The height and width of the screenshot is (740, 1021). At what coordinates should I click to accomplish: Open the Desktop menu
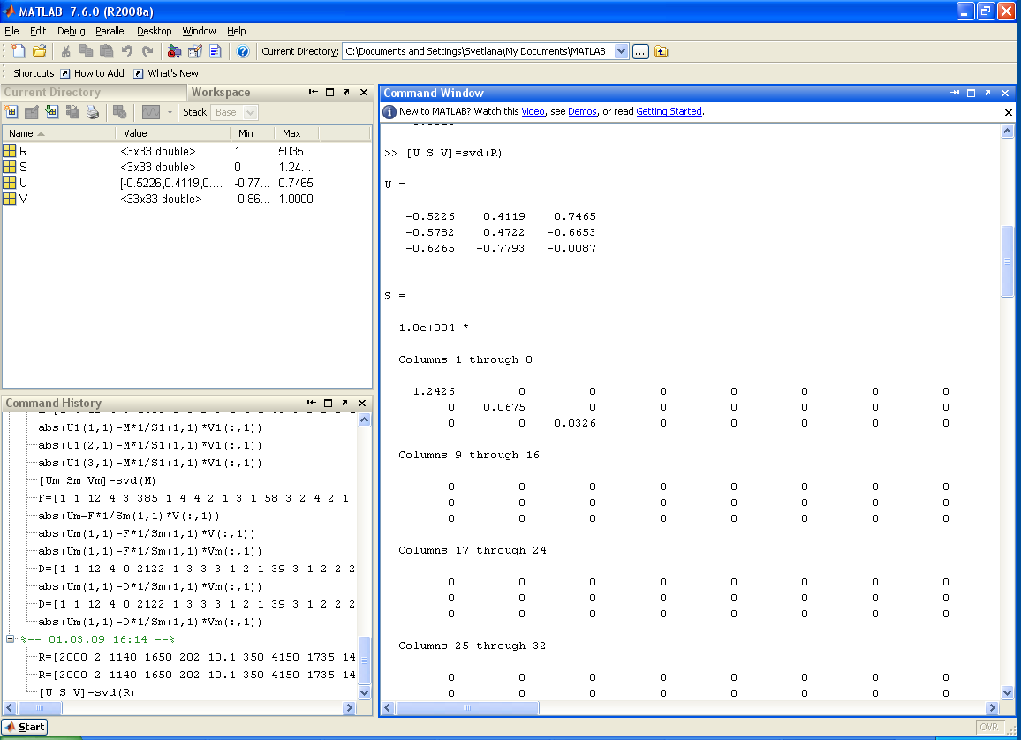click(x=155, y=31)
